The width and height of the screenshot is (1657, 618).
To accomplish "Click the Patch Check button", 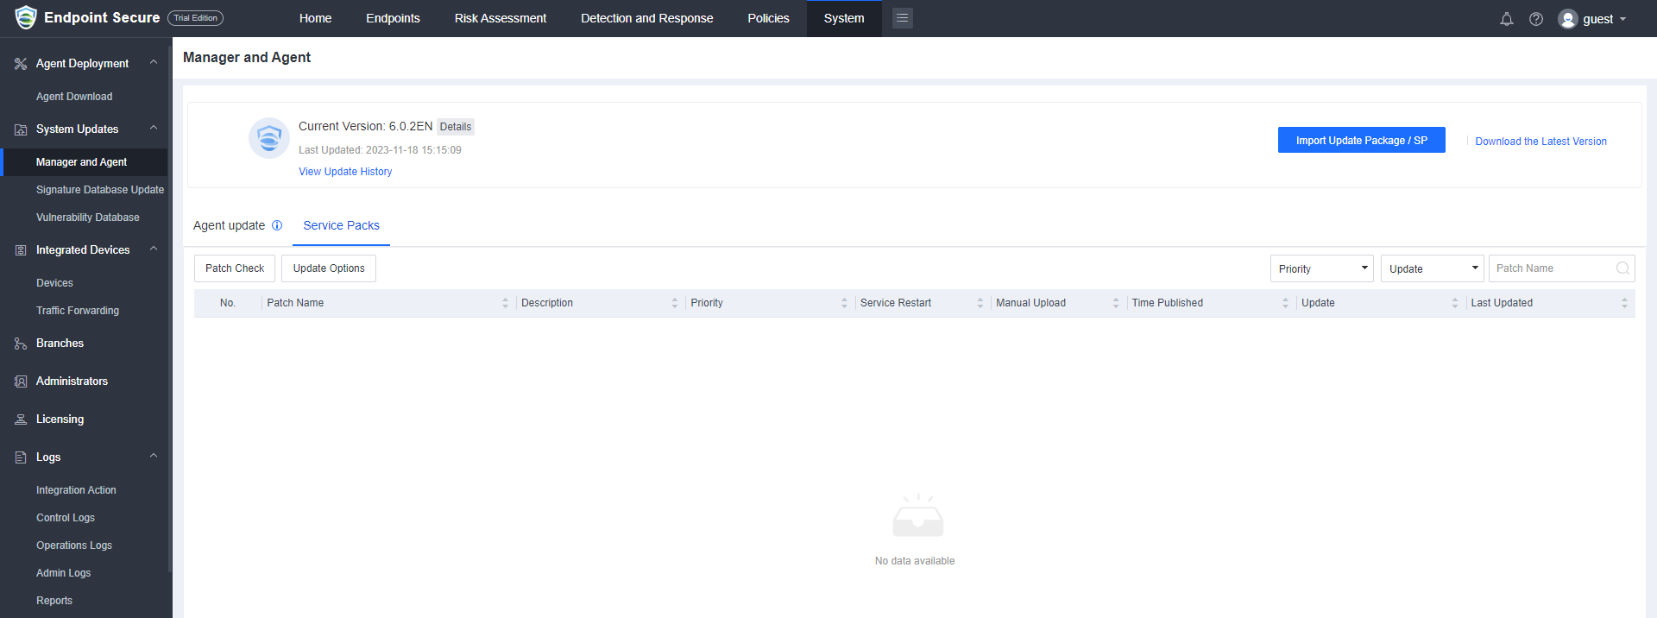I will (235, 268).
